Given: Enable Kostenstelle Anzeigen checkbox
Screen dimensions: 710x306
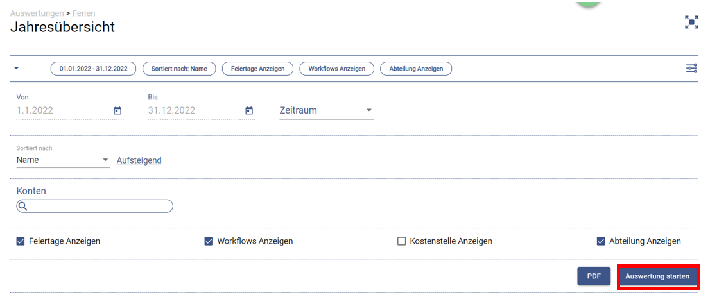Looking at the screenshot, I should click(x=401, y=241).
